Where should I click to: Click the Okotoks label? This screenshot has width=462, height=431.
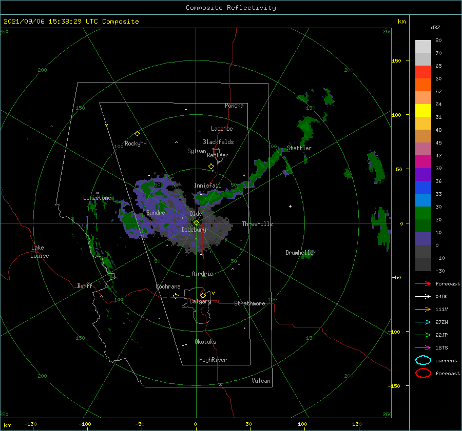pos(205,342)
